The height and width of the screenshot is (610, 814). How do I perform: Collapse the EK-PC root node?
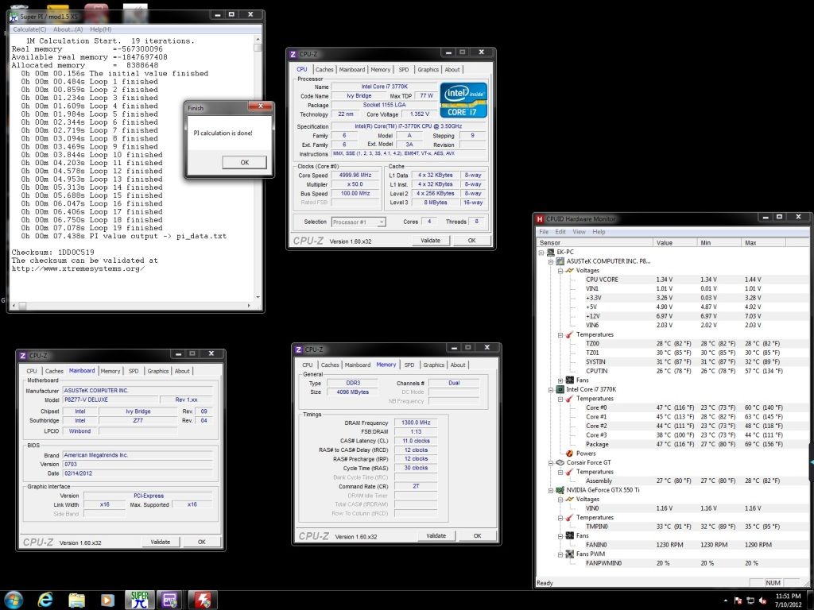point(541,253)
